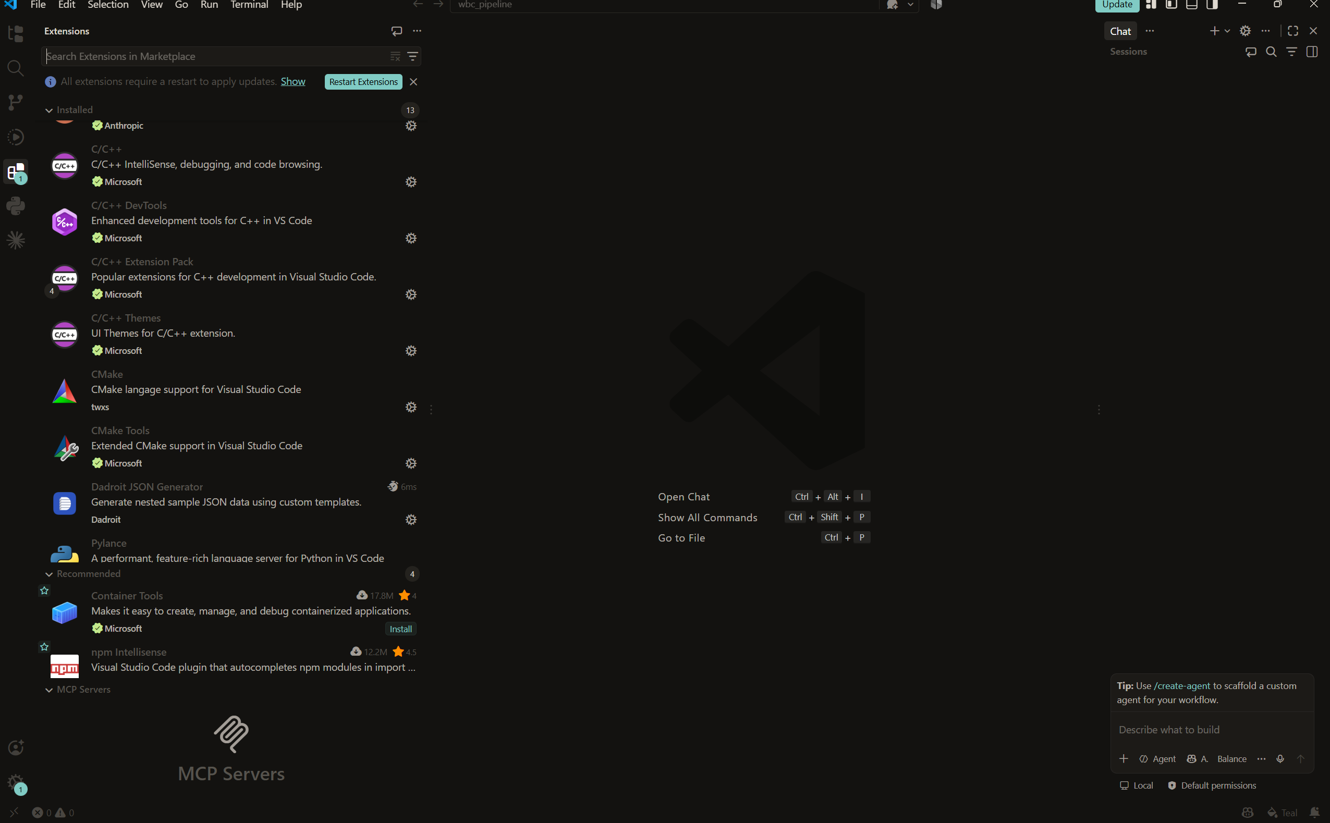Image resolution: width=1330 pixels, height=823 pixels.
Task: Collapse the Installed extensions section
Action: click(49, 110)
